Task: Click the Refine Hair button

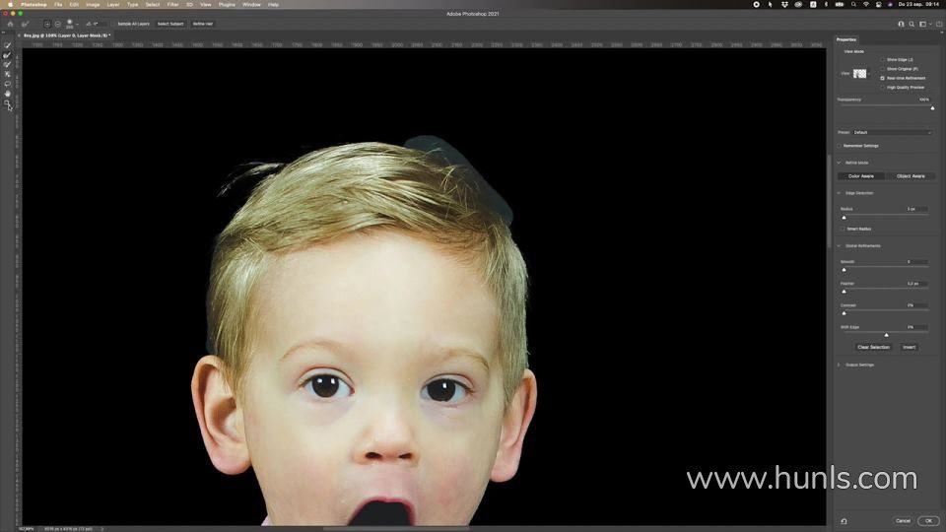Action: pyautogui.click(x=203, y=24)
